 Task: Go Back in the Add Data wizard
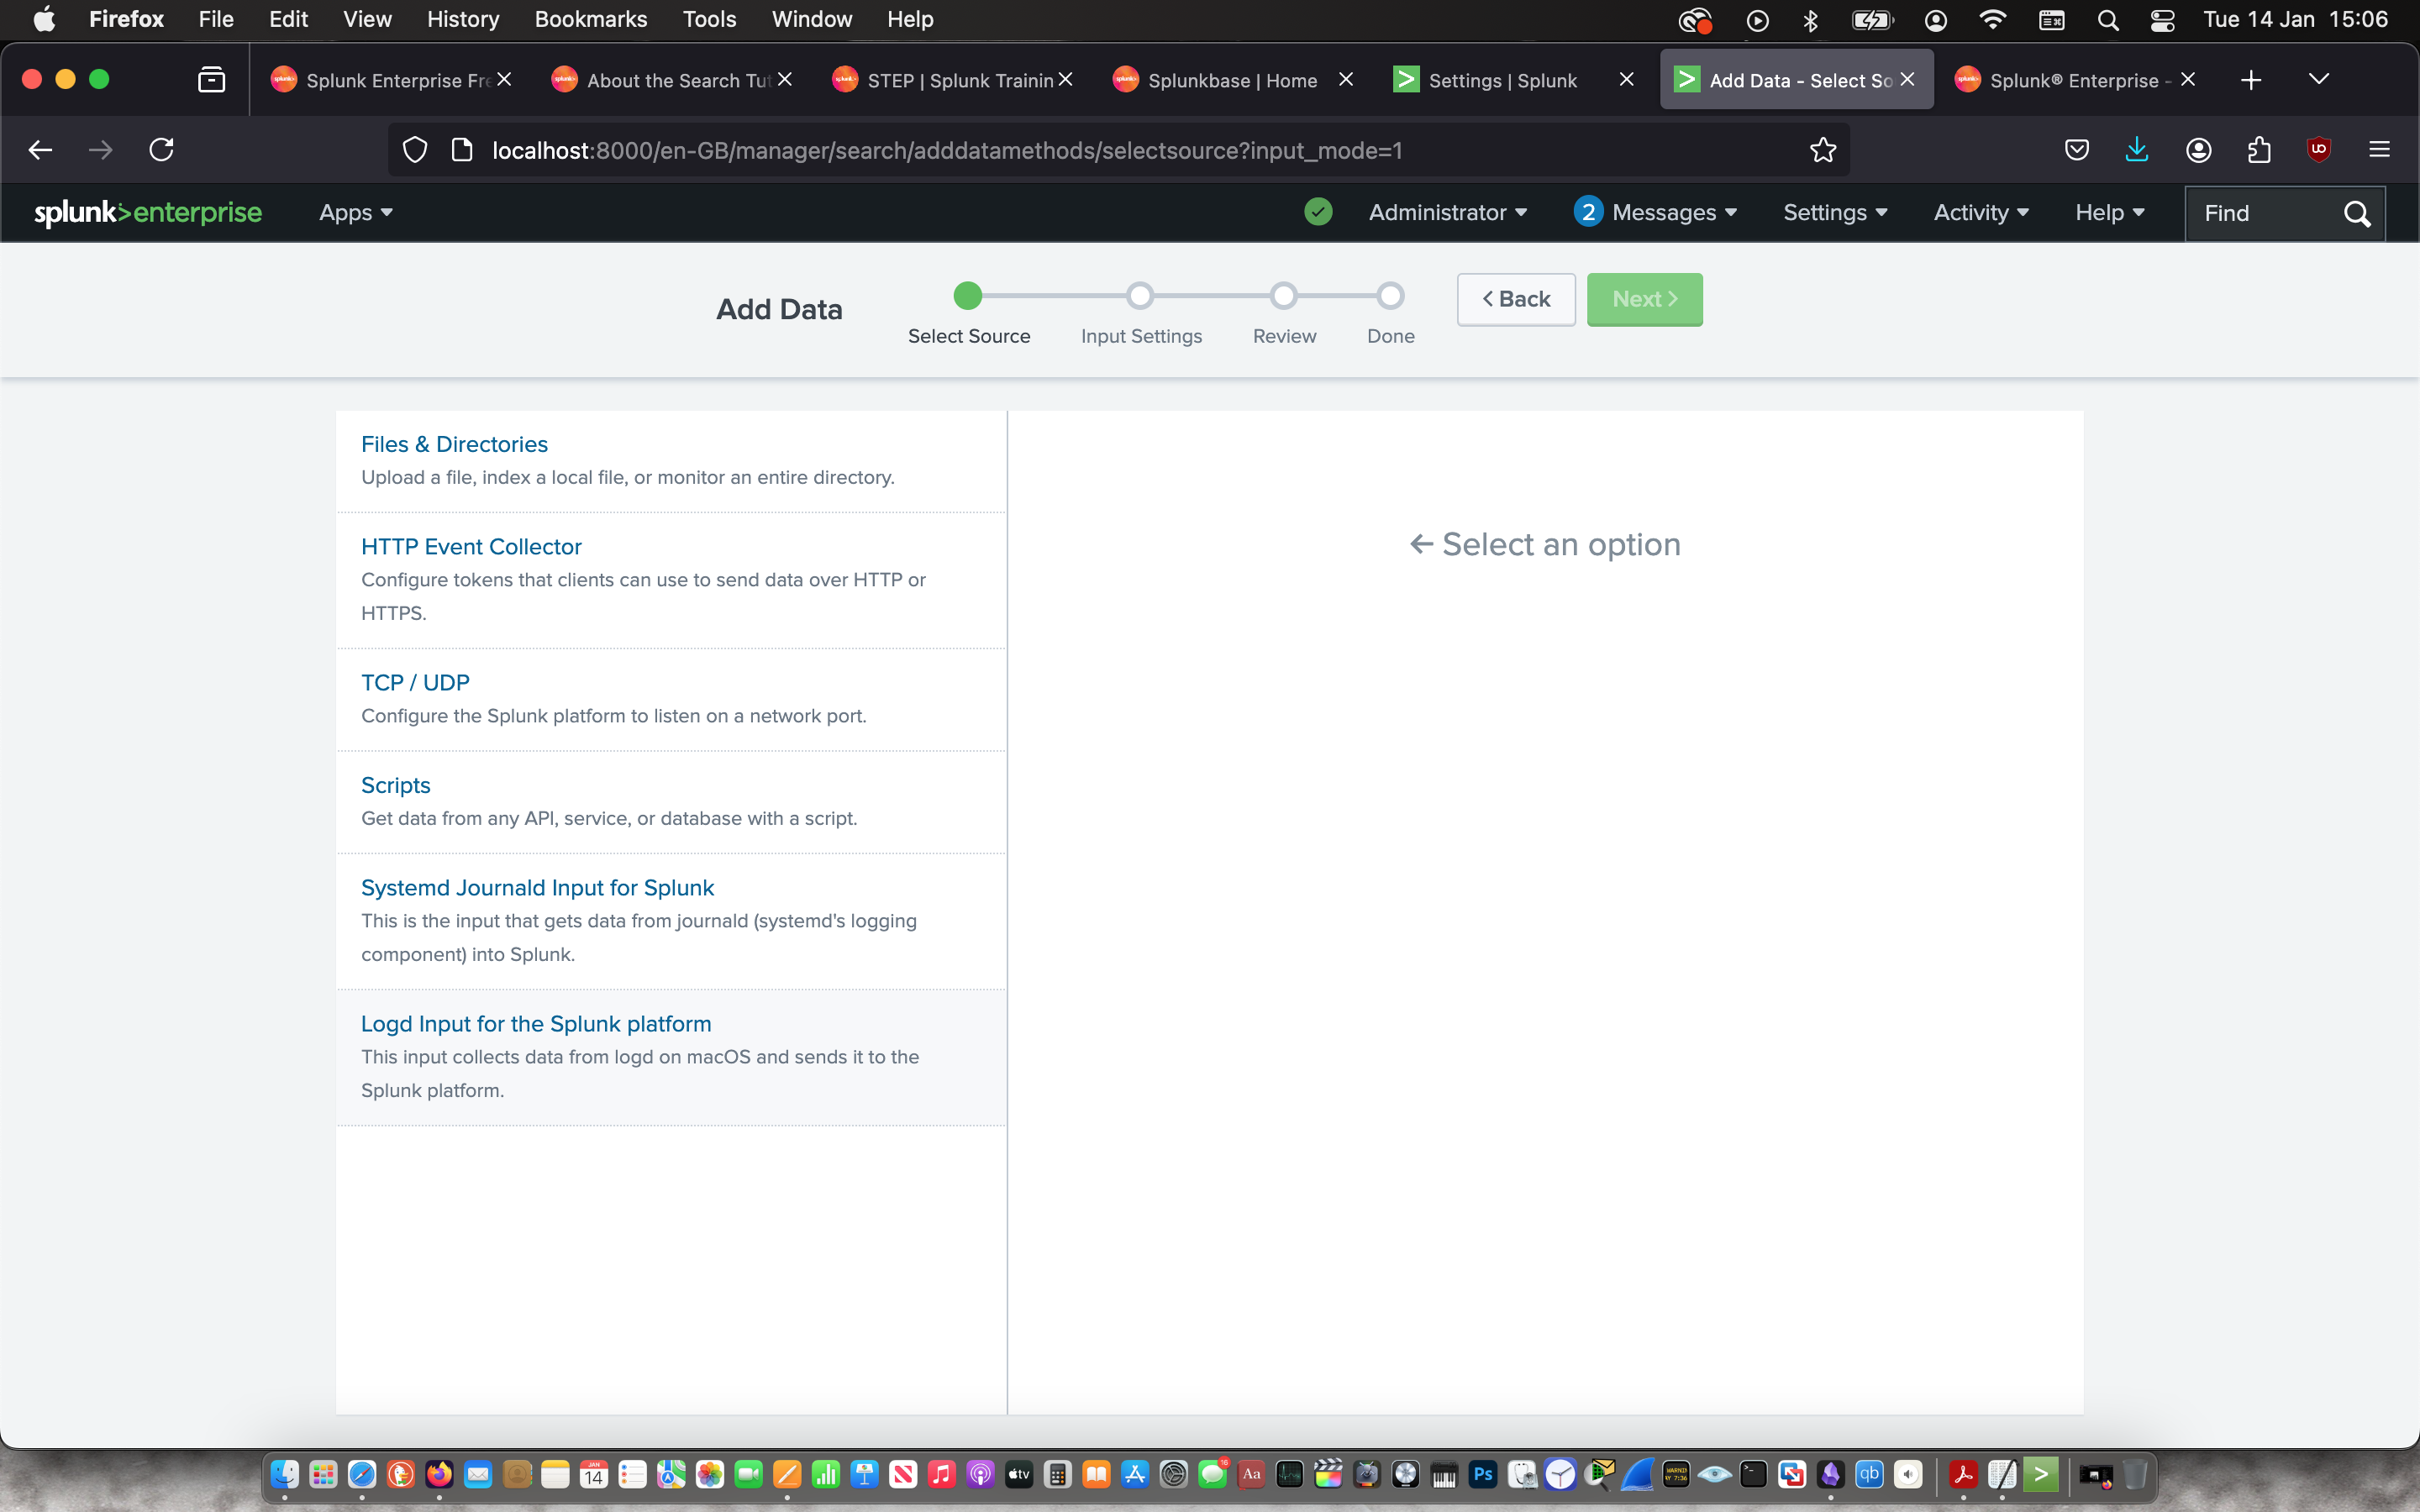click(1515, 299)
